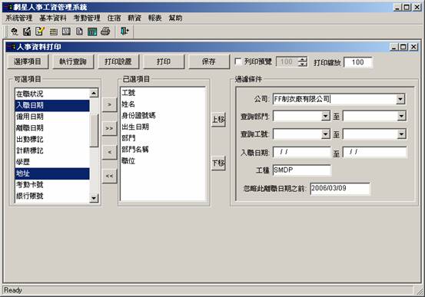Click the 保存 save button
Image resolution: width=425 pixels, height=297 pixels.
(209, 61)
